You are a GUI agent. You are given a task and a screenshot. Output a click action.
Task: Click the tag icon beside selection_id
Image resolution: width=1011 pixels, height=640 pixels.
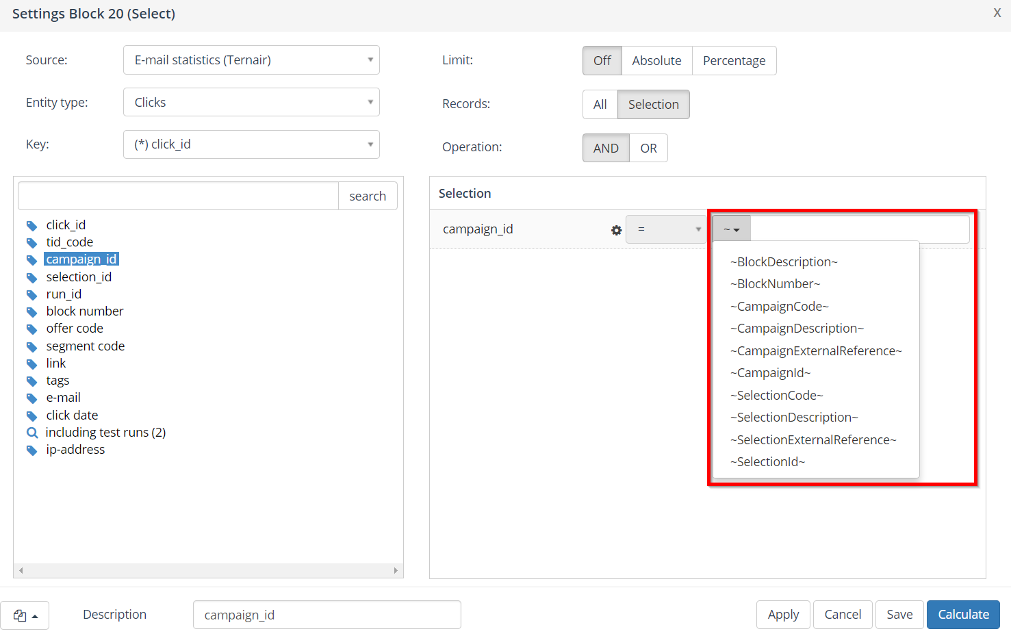[x=31, y=277]
